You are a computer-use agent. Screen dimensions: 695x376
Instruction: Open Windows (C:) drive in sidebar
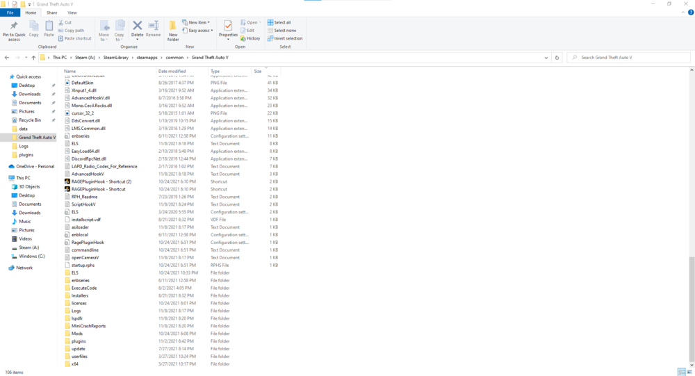[x=31, y=256]
